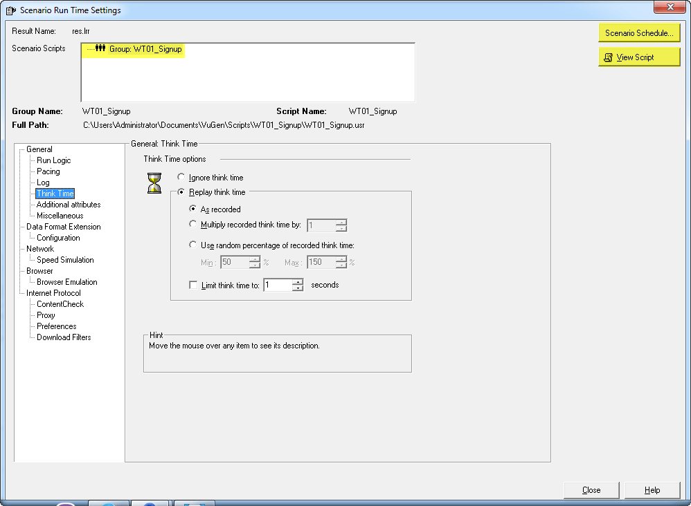
Task: Select Pacing in the General node
Action: click(48, 171)
